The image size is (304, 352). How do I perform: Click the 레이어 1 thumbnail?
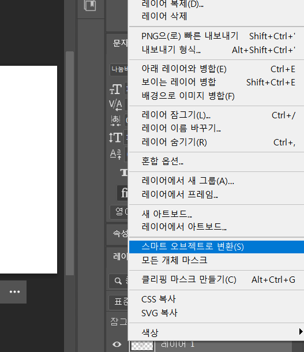pos(142,346)
